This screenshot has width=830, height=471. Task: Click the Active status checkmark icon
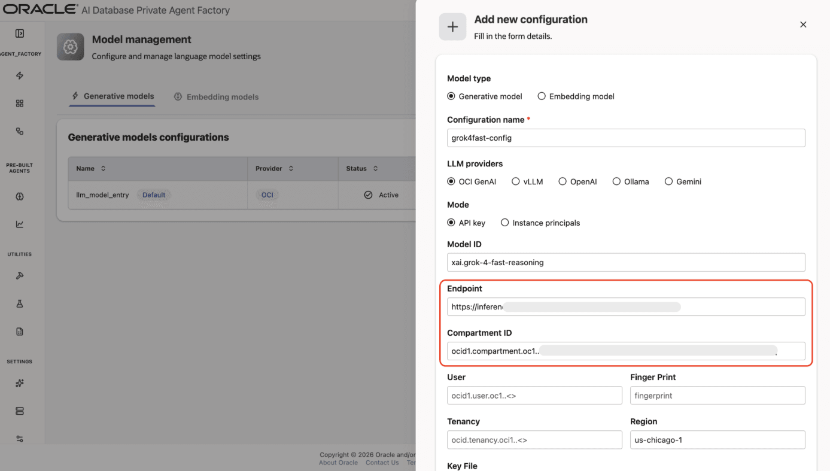tap(369, 195)
